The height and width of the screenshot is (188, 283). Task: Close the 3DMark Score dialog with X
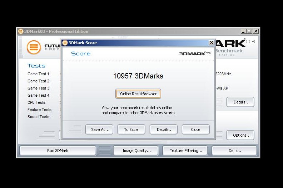(211, 43)
